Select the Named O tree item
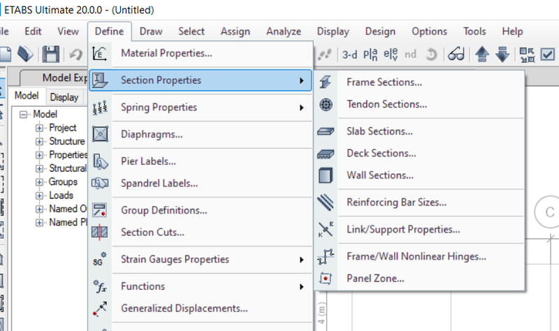Viewport: 559px width, 331px height. [x=68, y=209]
